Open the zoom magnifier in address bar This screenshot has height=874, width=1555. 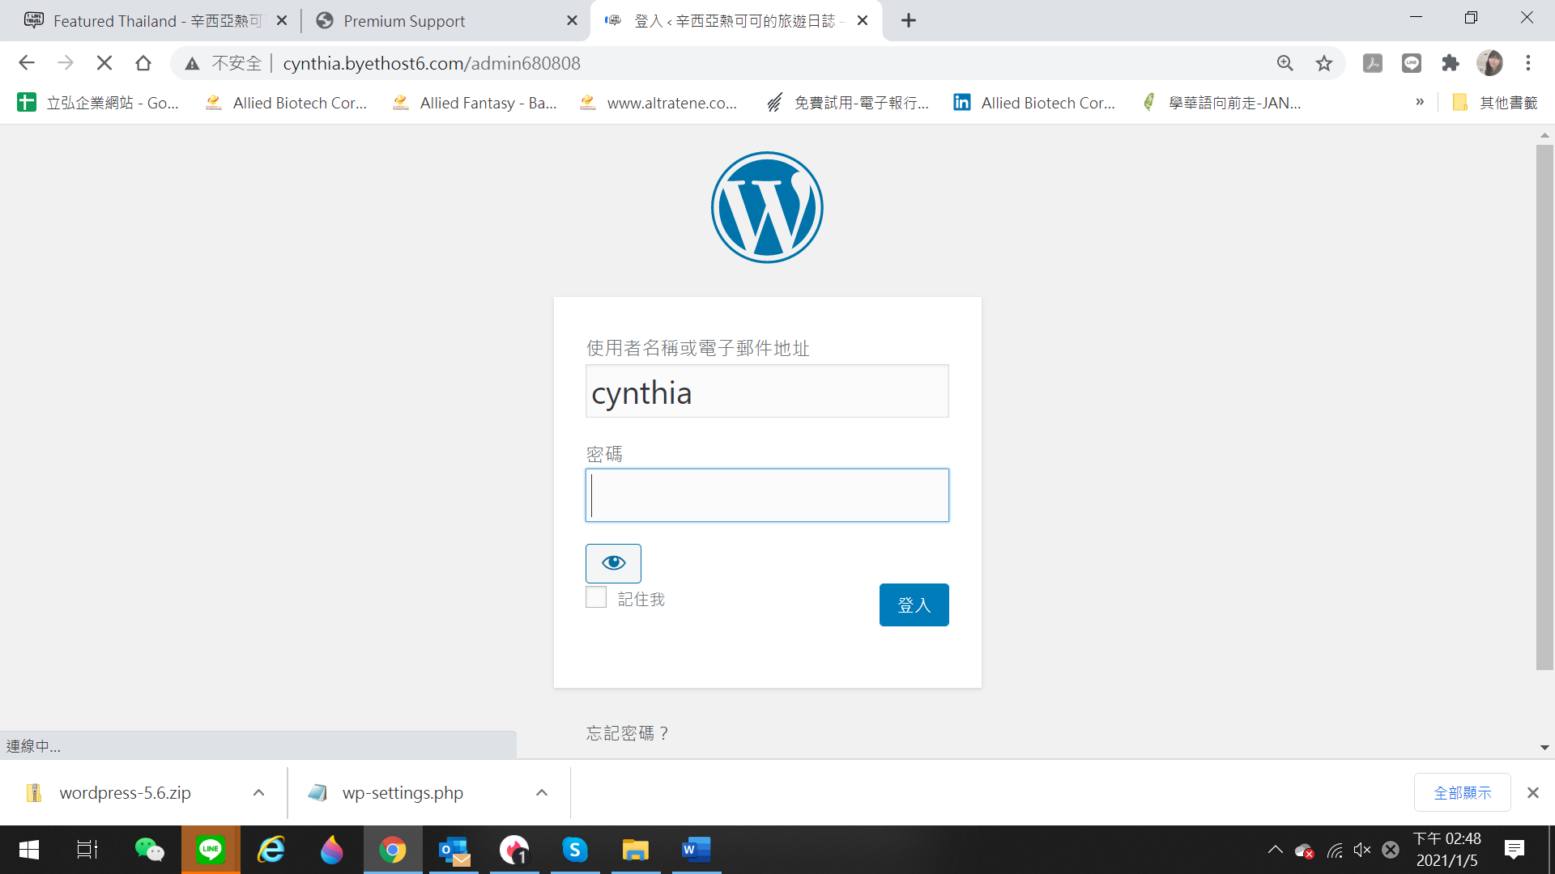point(1284,63)
